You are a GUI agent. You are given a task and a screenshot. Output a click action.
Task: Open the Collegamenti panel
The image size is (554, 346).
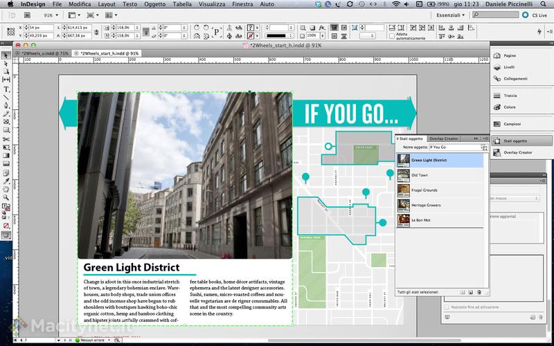point(514,80)
